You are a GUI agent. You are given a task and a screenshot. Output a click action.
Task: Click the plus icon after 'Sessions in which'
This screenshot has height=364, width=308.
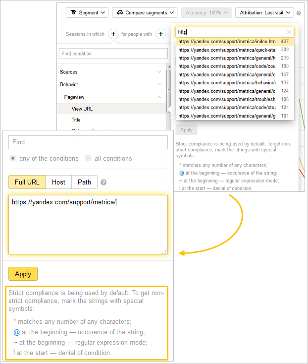pyautogui.click(x=113, y=34)
